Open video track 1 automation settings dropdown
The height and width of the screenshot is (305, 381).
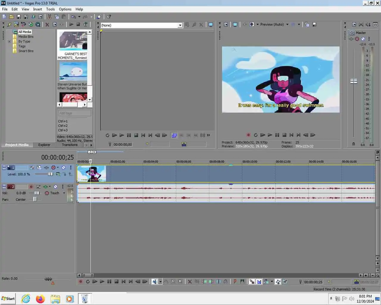[58, 168]
